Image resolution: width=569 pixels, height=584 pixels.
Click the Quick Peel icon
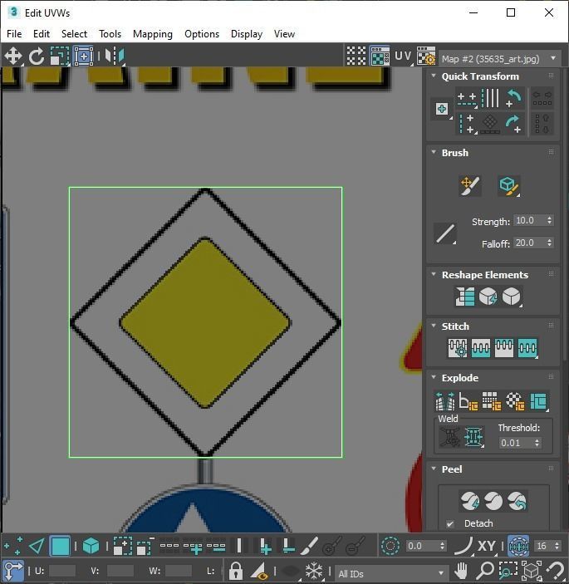click(x=469, y=501)
